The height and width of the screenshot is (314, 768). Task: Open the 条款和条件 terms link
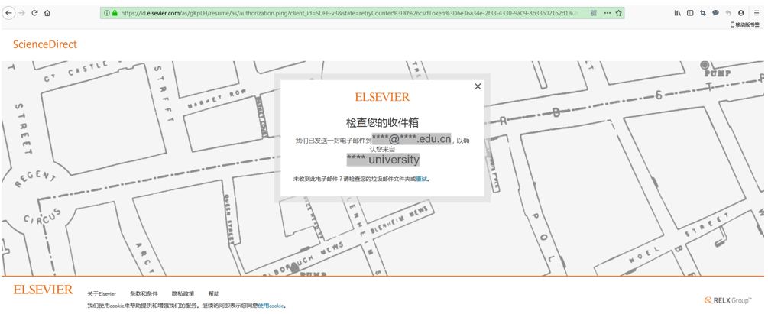(144, 294)
